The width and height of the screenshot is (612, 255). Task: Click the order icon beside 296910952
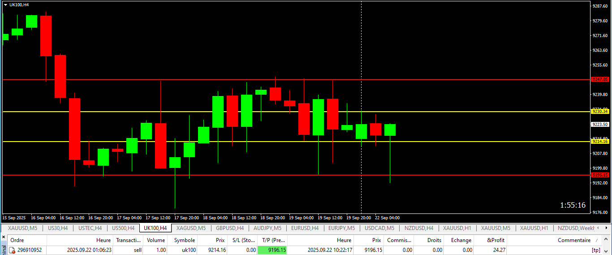click(12, 250)
